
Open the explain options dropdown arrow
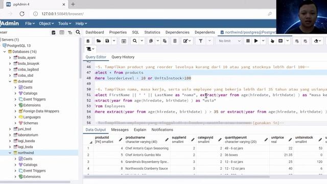[x=288, y=41]
